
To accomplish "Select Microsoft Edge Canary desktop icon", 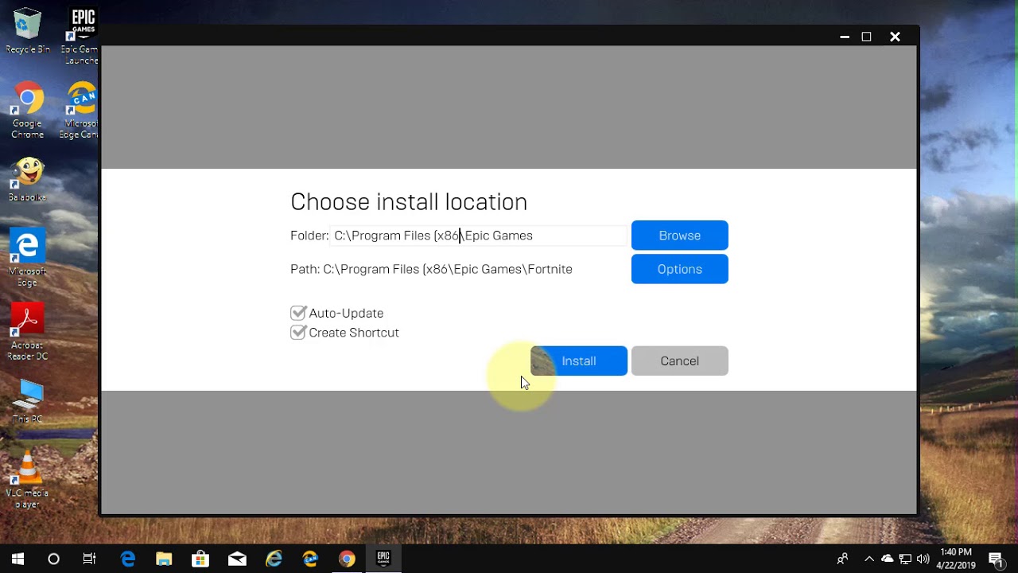I will coord(82,111).
